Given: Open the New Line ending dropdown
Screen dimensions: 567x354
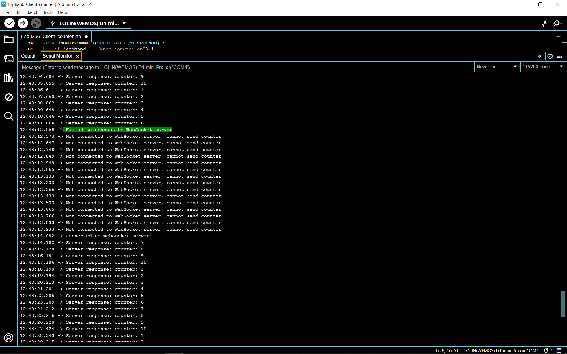Looking at the screenshot, I should click(x=496, y=67).
